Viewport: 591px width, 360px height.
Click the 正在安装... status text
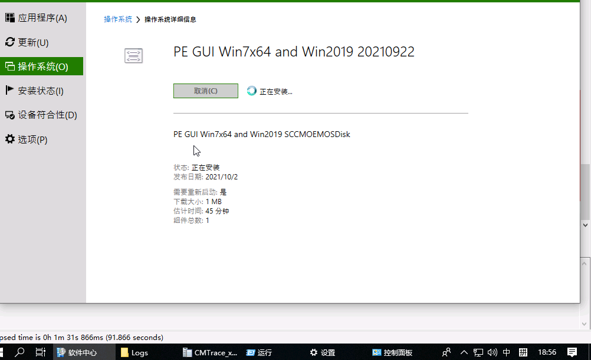(276, 91)
